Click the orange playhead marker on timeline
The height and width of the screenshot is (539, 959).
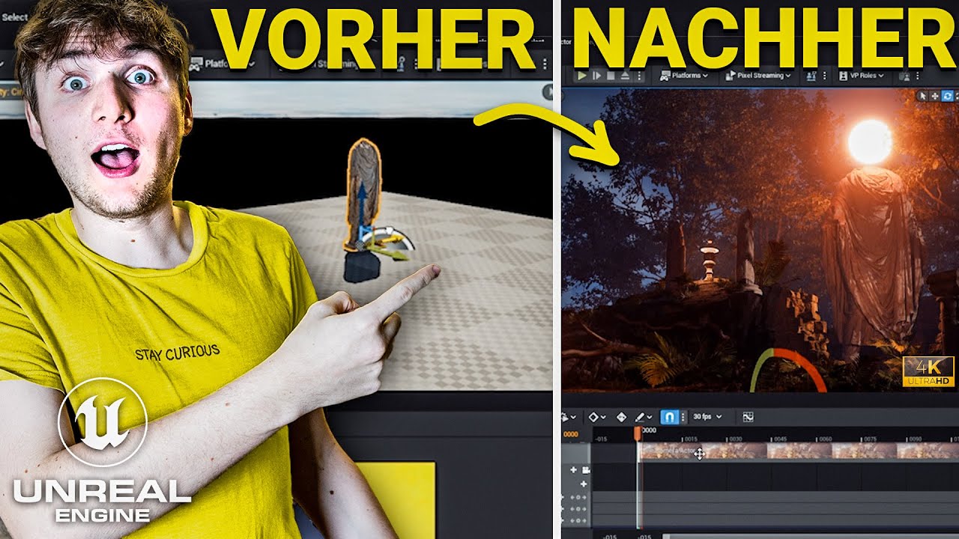(638, 433)
